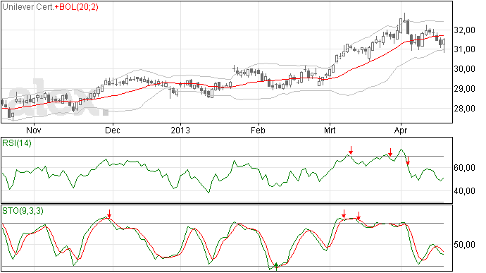Screen dimensions: 486x273
Task: Click the first red stochastic sell arrow in March
Action: 344,214
